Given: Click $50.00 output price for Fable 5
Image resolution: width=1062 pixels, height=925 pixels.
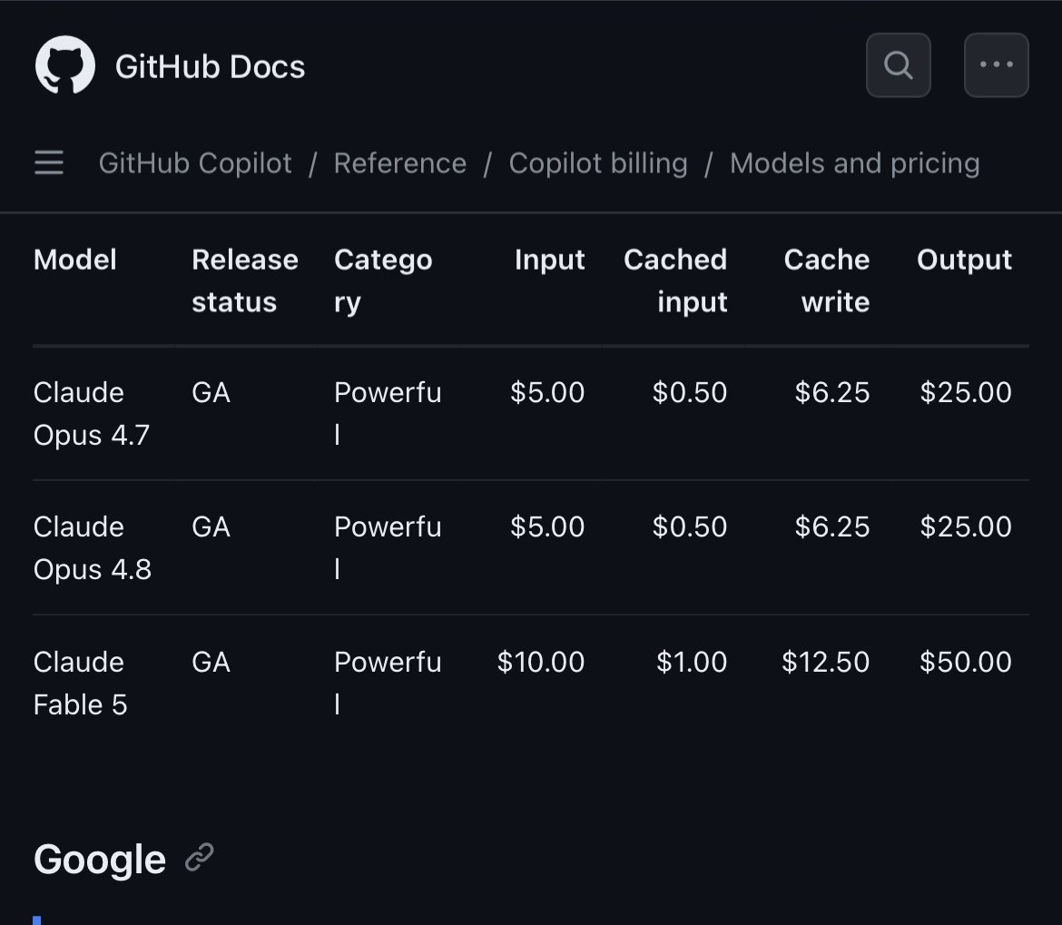Looking at the screenshot, I should [966, 662].
